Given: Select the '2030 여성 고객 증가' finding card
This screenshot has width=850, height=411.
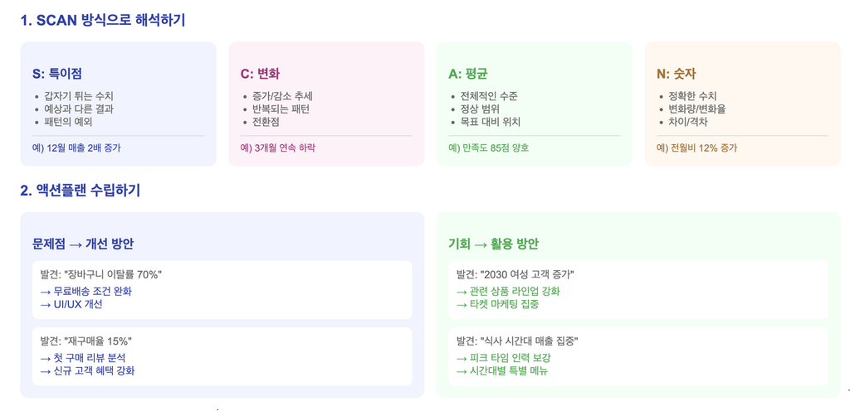Looking at the screenshot, I should pos(638,290).
